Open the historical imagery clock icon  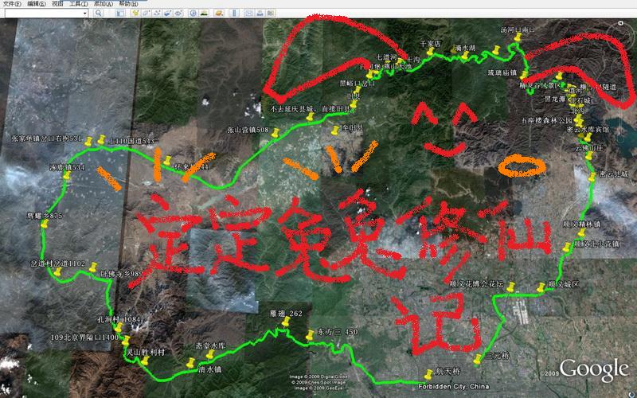pos(193,13)
